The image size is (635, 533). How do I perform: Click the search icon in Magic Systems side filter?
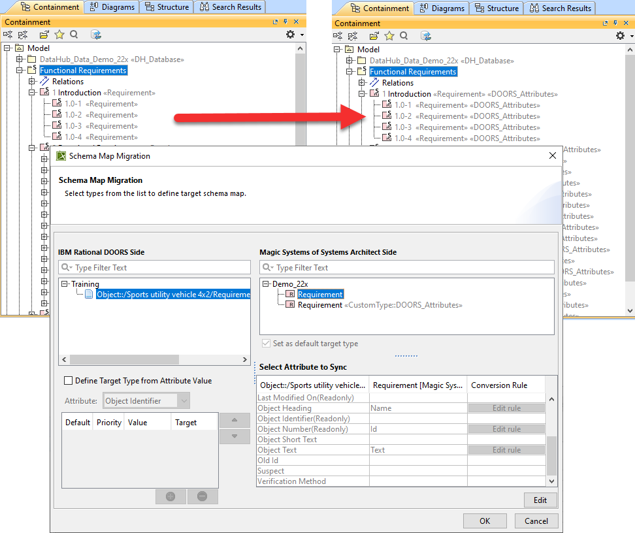267,267
